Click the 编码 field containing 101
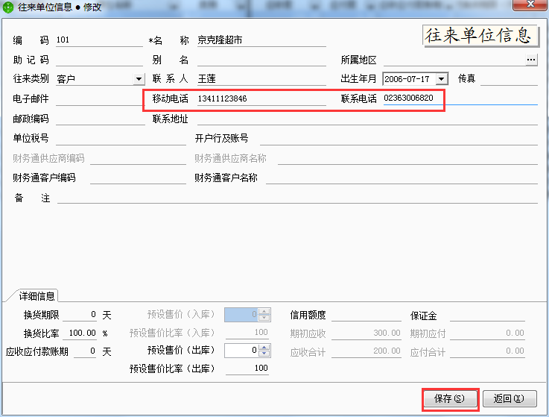549x417 pixels. (x=98, y=40)
